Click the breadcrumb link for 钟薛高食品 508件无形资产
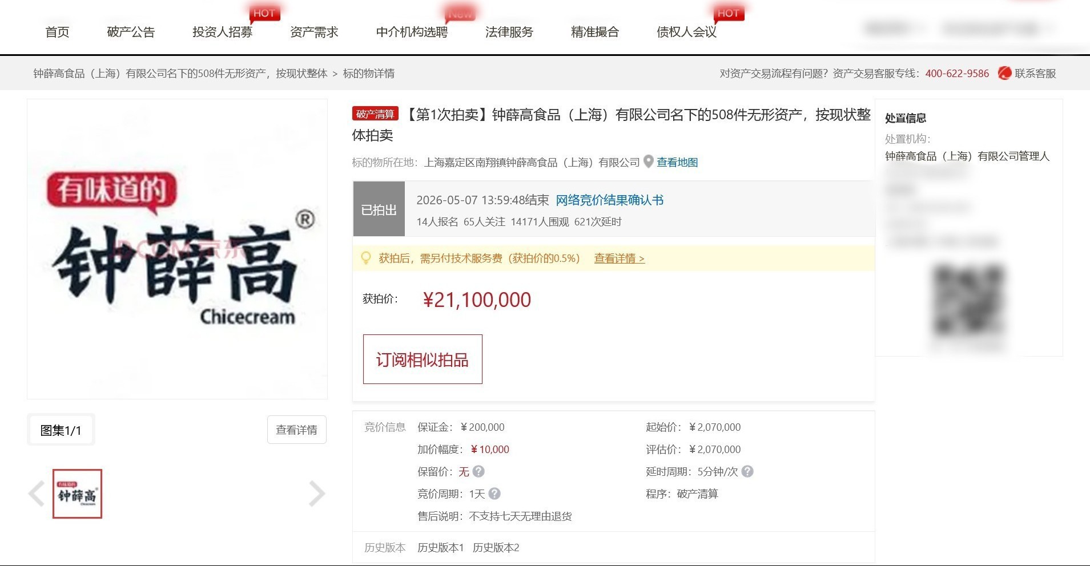 coord(180,74)
